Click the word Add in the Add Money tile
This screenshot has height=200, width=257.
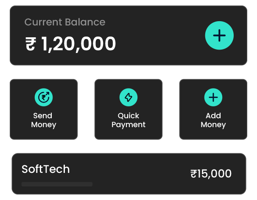213,116
